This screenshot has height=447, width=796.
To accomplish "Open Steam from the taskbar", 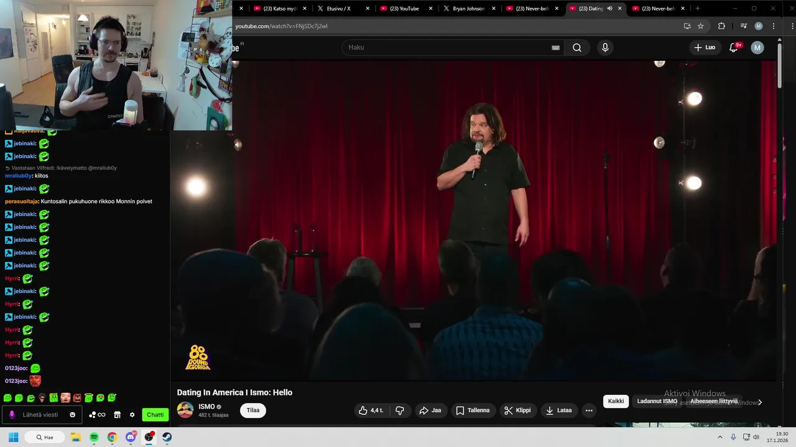I will pos(167,437).
